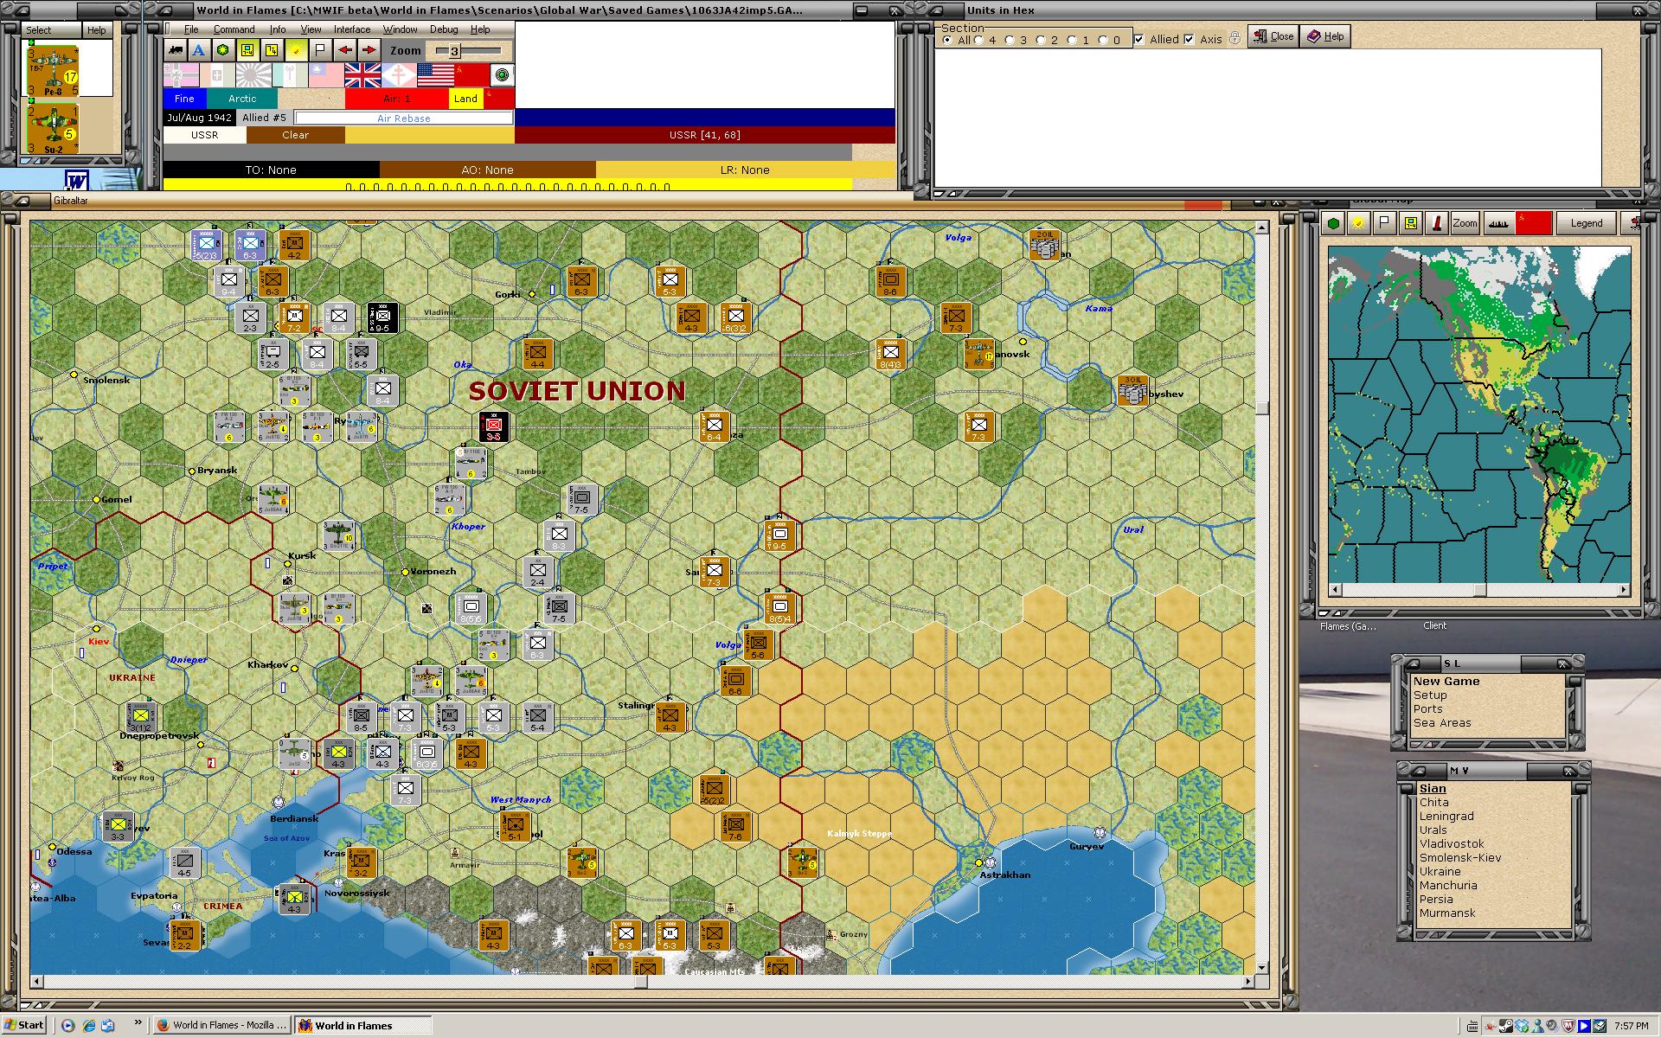Click the train icon in the main toolbar

click(176, 50)
